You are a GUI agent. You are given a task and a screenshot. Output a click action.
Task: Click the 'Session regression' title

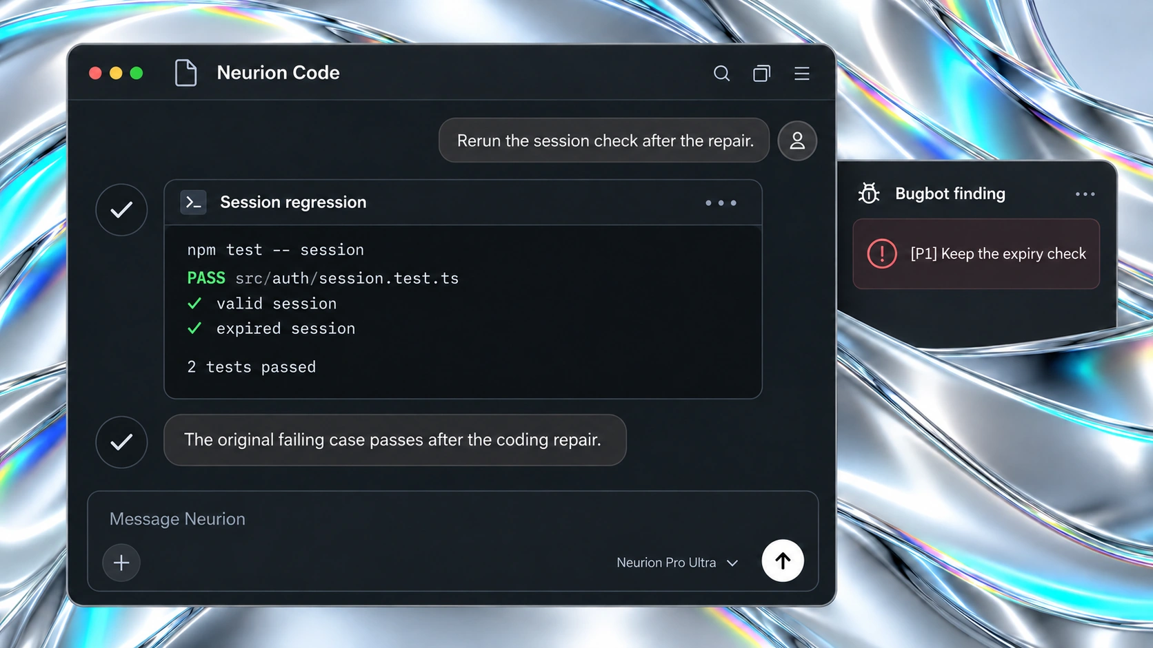point(293,202)
